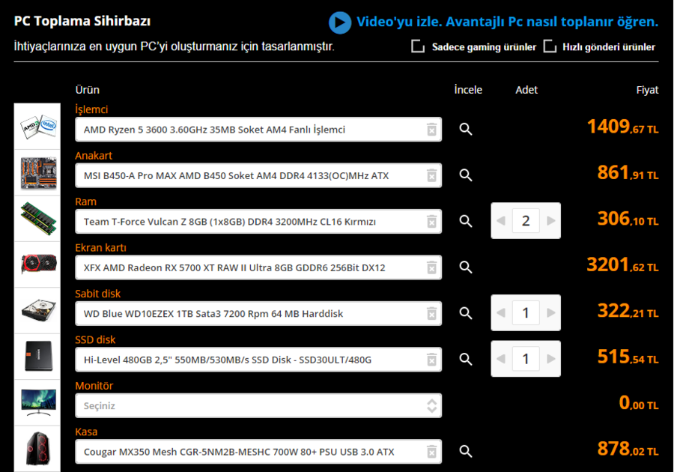Delete the Team T-Force Vulcan RAM selection
674x472 pixels.
pyautogui.click(x=431, y=221)
